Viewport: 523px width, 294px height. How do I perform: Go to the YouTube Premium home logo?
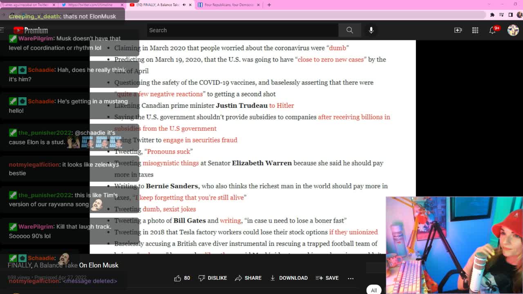pos(31,30)
